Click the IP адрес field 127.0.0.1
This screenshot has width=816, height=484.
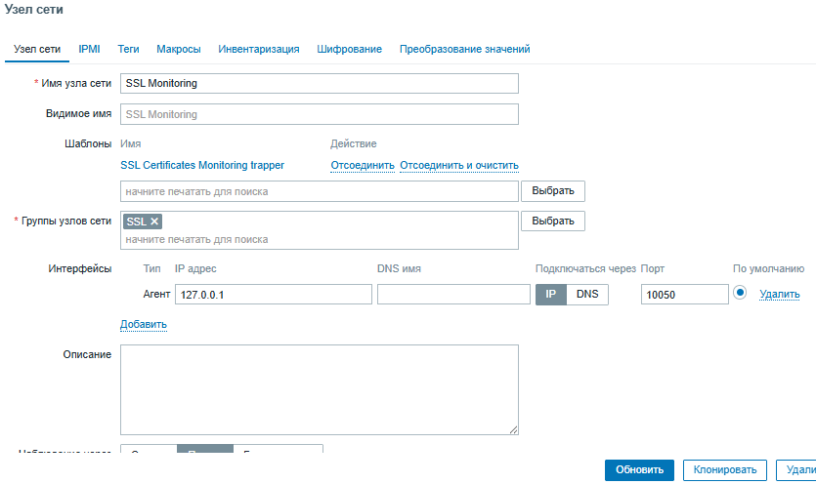(274, 295)
